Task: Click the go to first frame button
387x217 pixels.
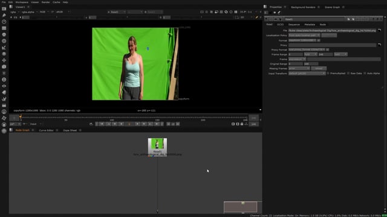Action: pyautogui.click(x=102, y=124)
